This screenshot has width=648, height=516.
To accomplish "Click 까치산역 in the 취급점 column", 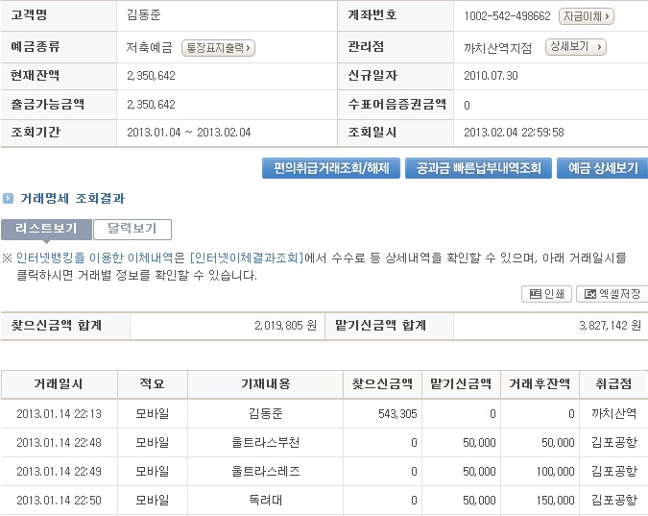I will [x=613, y=414].
